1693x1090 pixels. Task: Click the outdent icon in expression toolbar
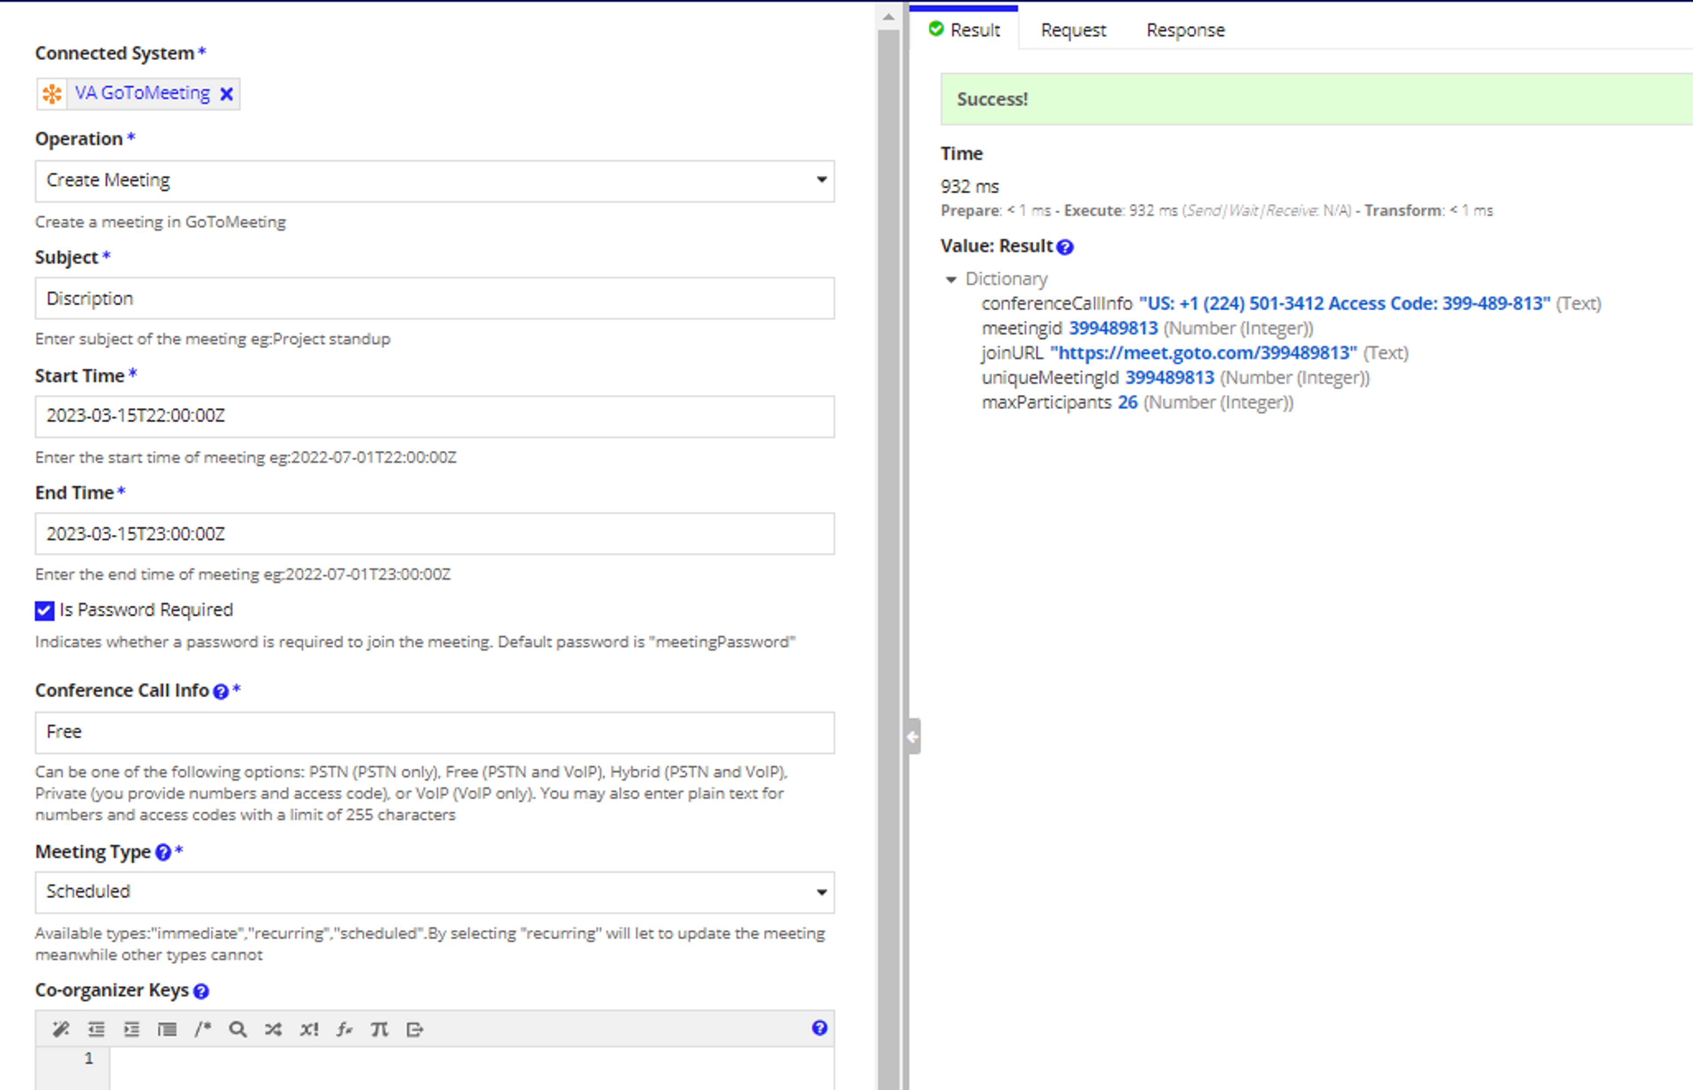pos(96,1029)
